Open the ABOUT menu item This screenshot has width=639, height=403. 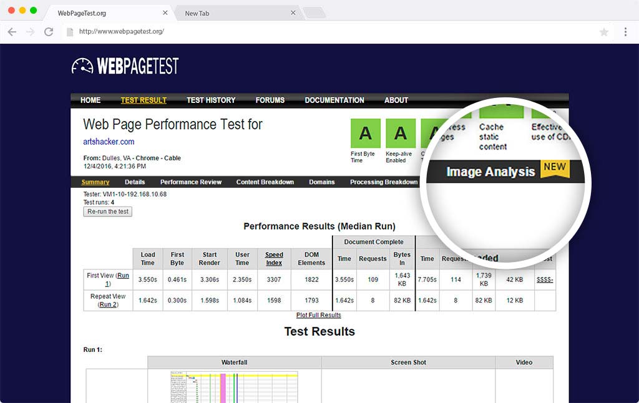(x=396, y=100)
